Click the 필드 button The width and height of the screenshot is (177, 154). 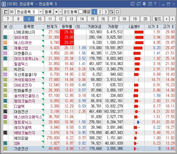(x=158, y=19)
